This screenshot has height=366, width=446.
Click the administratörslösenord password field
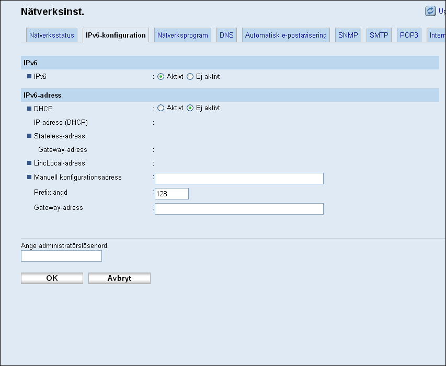tap(62, 256)
